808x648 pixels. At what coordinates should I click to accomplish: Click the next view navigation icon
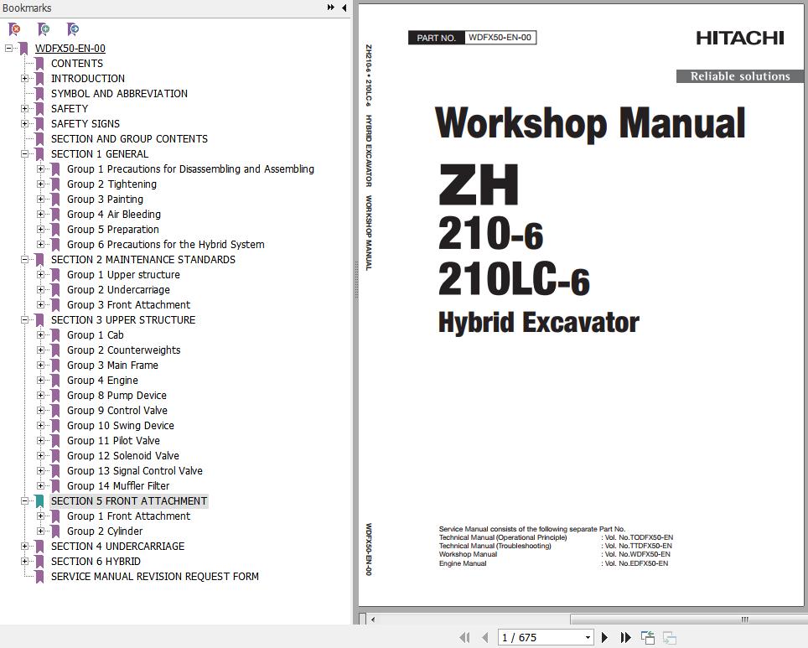(x=670, y=638)
